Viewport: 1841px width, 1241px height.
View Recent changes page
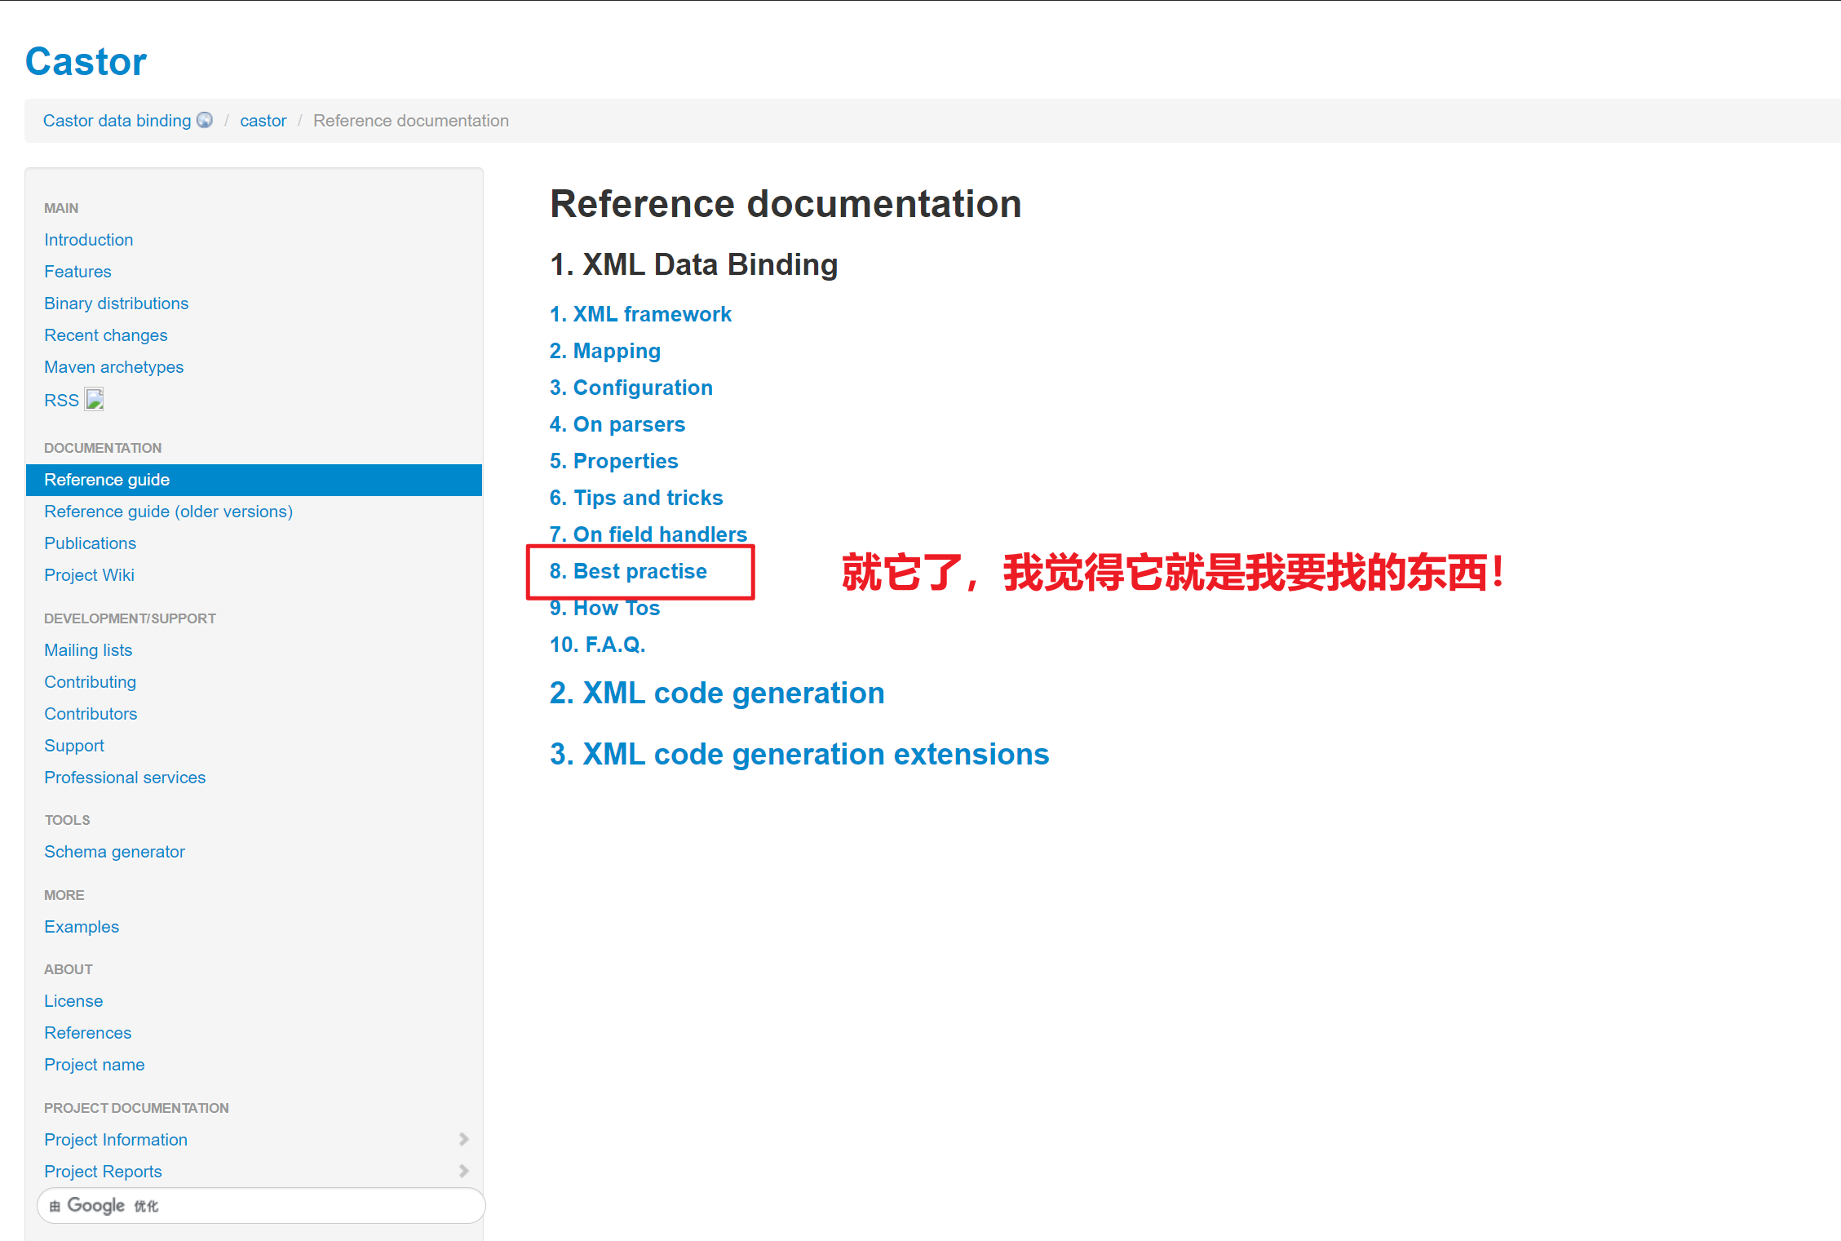pyautogui.click(x=105, y=335)
